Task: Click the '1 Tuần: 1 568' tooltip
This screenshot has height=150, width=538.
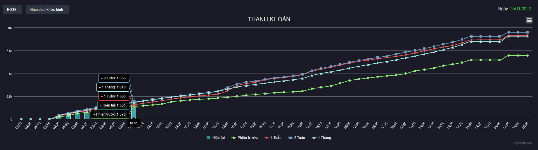Action: (x=114, y=96)
